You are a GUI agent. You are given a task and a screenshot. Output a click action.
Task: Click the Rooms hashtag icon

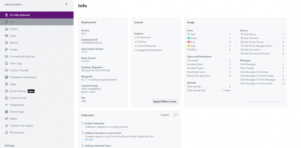[6, 43]
